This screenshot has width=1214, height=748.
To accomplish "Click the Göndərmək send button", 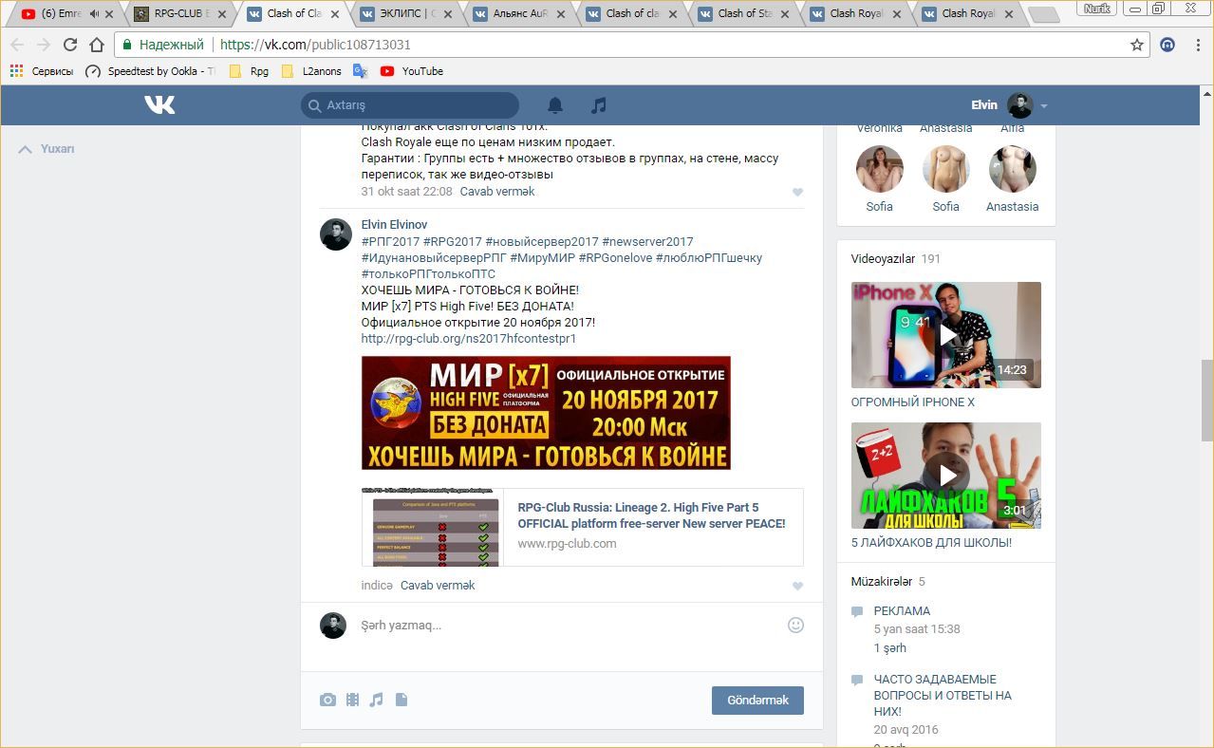I will click(757, 701).
